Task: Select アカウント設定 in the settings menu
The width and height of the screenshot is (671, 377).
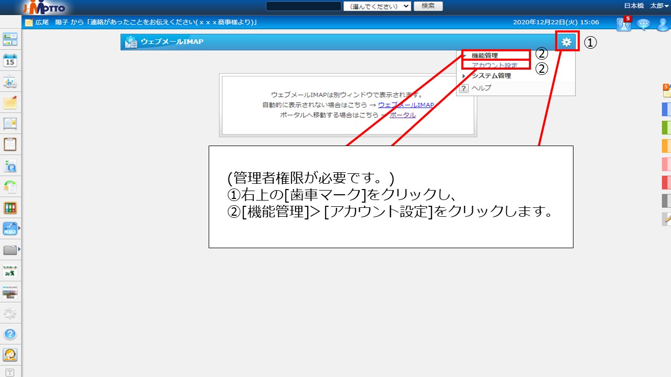Action: pyautogui.click(x=494, y=65)
